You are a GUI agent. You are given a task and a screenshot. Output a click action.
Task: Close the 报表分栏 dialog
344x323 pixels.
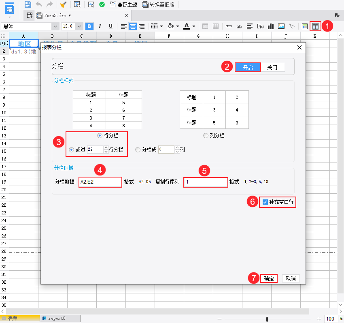point(299,47)
